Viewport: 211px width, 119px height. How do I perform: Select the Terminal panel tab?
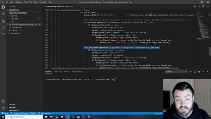48,72
